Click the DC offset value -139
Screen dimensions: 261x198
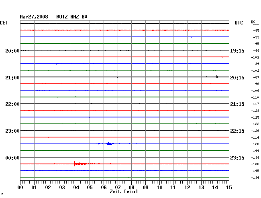(x=255, y=158)
